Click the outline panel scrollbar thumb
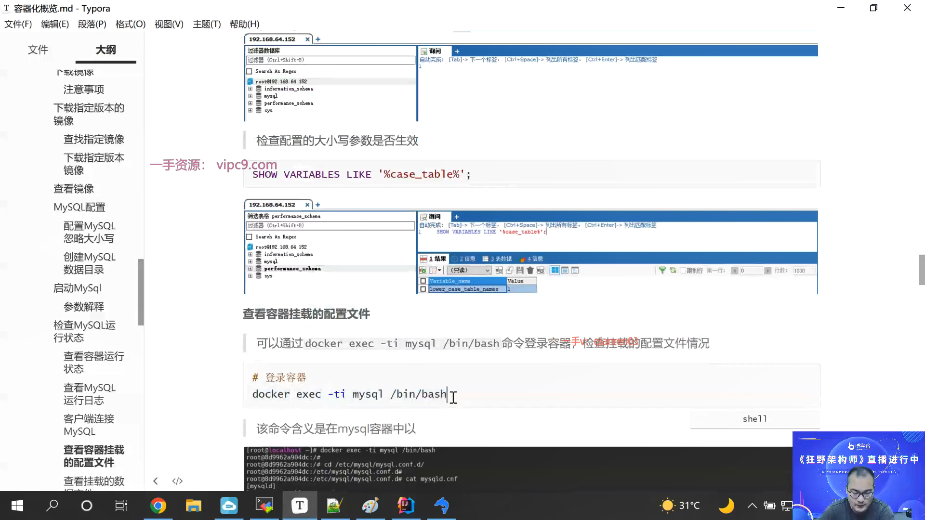The width and height of the screenshot is (925, 520). pyautogui.click(x=141, y=291)
